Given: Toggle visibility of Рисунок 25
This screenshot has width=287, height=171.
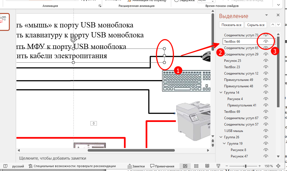Looking at the screenshot, I should (266, 60).
